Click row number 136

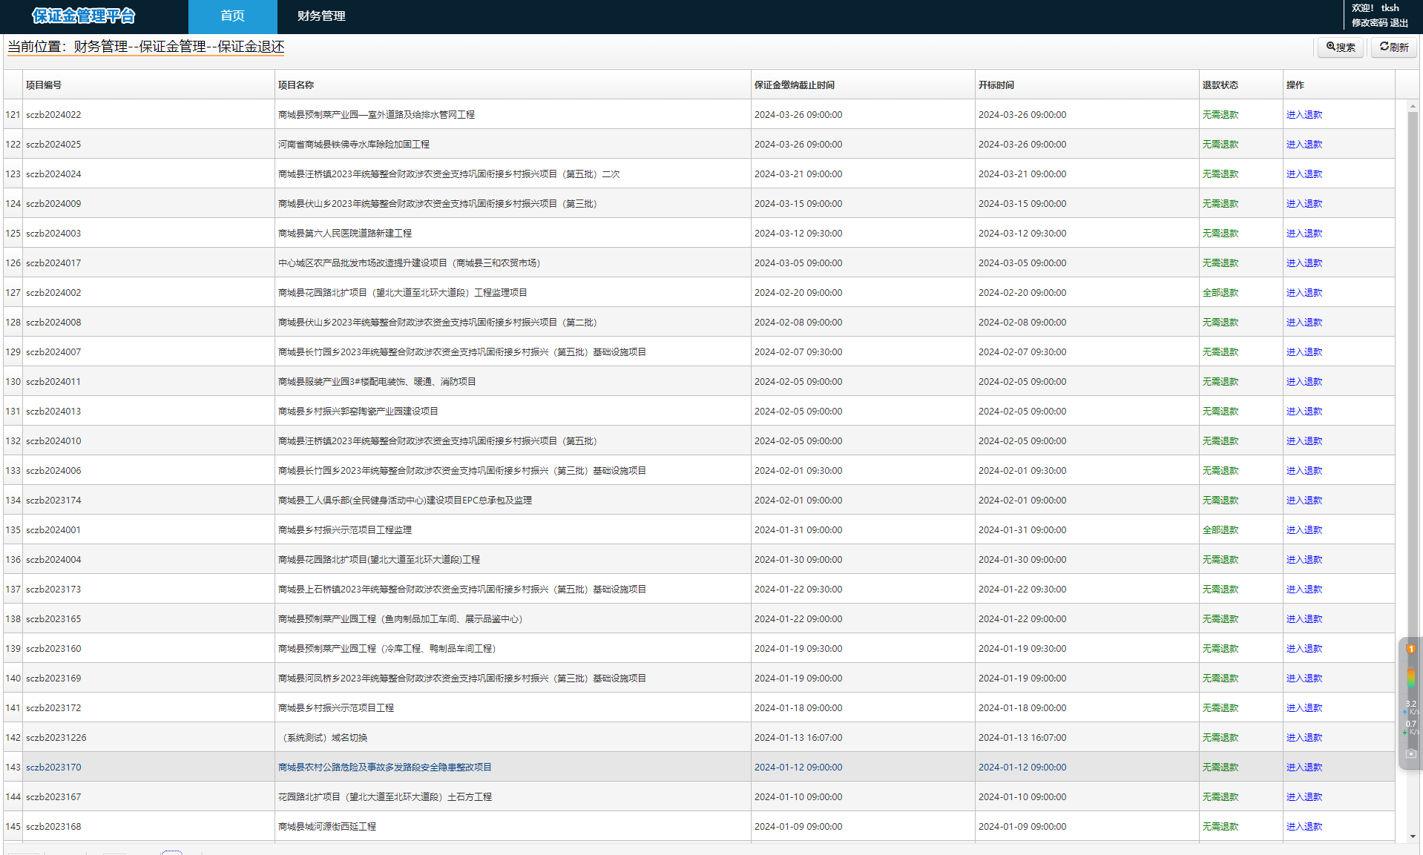(13, 560)
